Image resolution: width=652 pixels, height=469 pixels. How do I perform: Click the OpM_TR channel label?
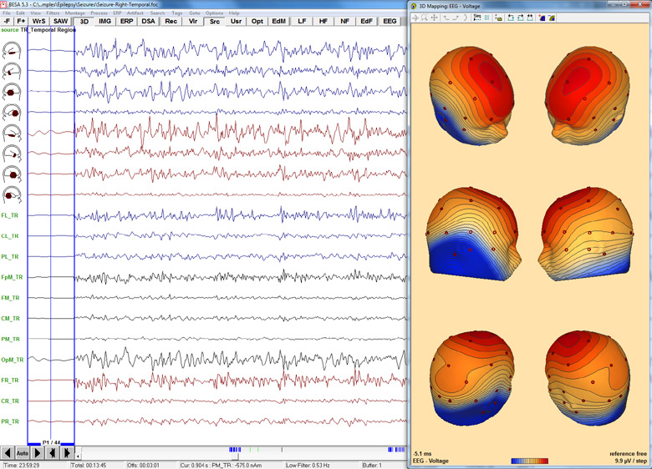point(13,360)
